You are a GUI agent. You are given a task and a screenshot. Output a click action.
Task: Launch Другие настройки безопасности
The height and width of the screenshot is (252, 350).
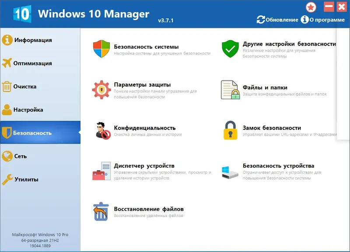click(289, 44)
